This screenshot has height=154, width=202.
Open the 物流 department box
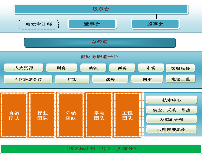pyautogui.click(x=93, y=68)
